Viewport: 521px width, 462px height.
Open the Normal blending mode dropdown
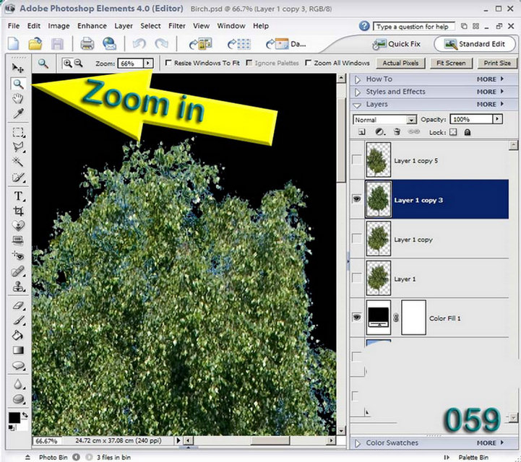pyautogui.click(x=411, y=120)
